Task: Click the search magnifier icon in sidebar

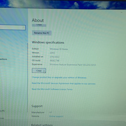Action: (x=23, y=28)
